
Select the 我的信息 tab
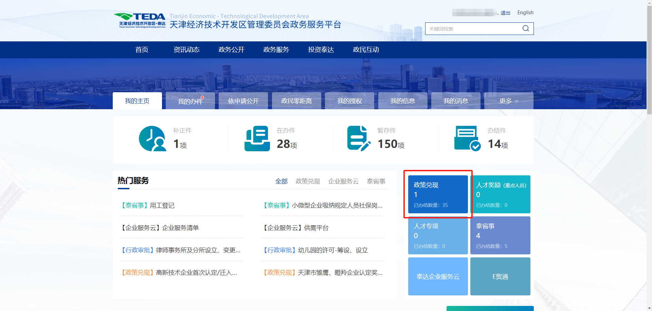point(403,101)
